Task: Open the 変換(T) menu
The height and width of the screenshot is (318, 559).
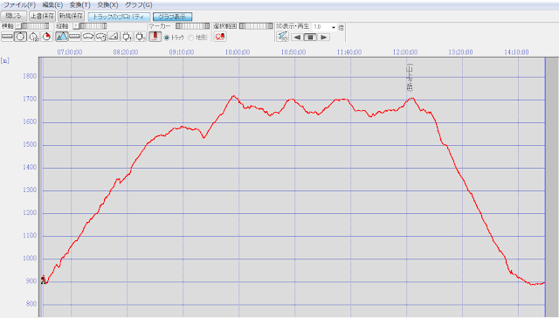Action: (x=80, y=5)
